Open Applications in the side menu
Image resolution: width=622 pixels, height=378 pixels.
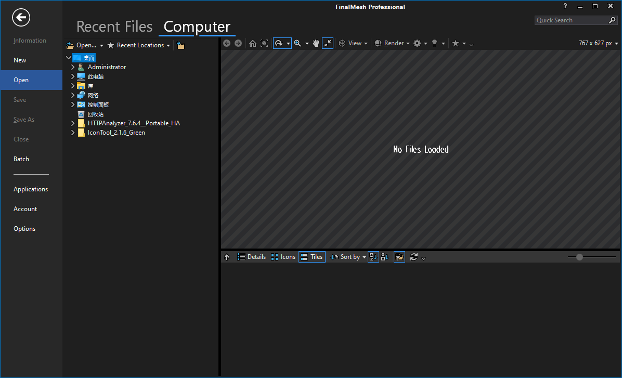coord(31,189)
